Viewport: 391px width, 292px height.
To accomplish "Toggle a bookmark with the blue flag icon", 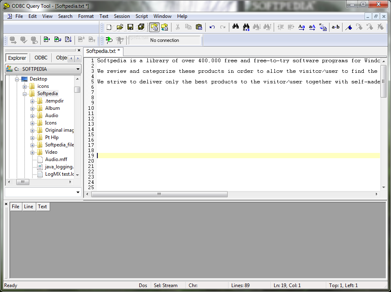I will 349,27.
